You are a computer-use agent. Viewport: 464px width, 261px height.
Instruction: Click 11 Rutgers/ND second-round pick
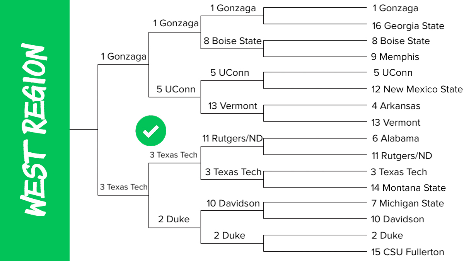[x=232, y=138]
